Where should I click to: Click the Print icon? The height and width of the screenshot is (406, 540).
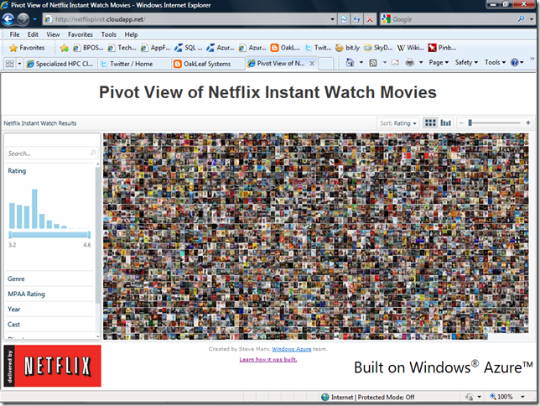click(x=409, y=62)
